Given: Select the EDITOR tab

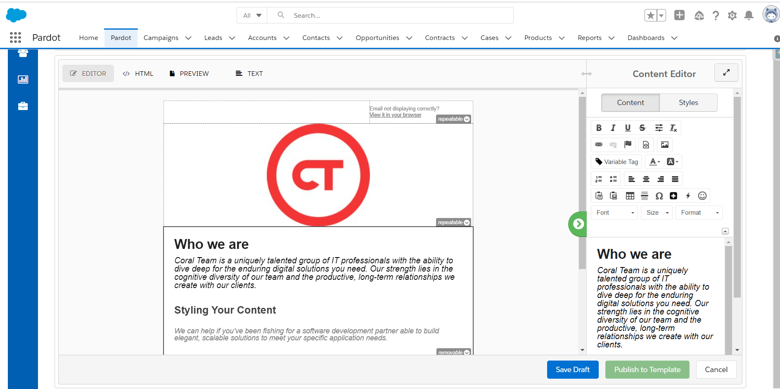Looking at the screenshot, I should (x=88, y=73).
